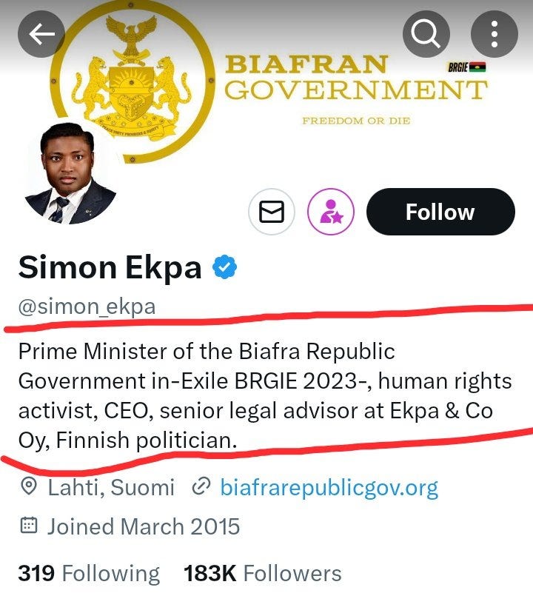This screenshot has width=533, height=613.
Task: Open the message envelope icon
Action: [x=272, y=212]
